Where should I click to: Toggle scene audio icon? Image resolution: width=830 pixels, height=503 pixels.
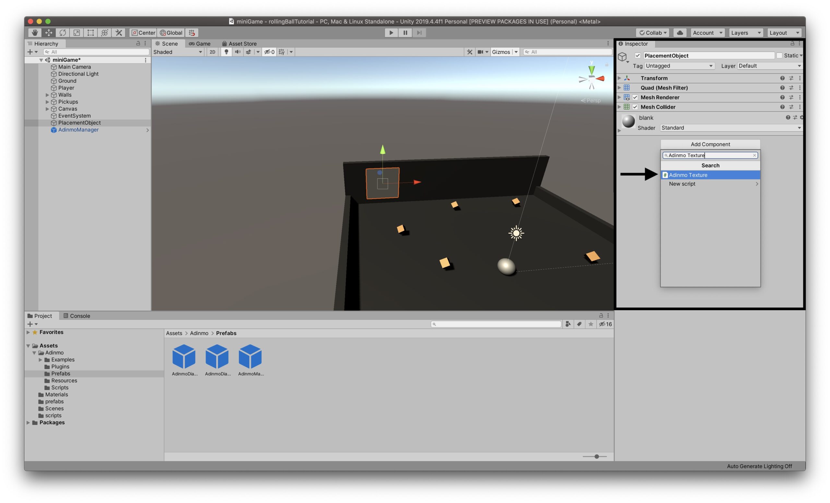[237, 52]
